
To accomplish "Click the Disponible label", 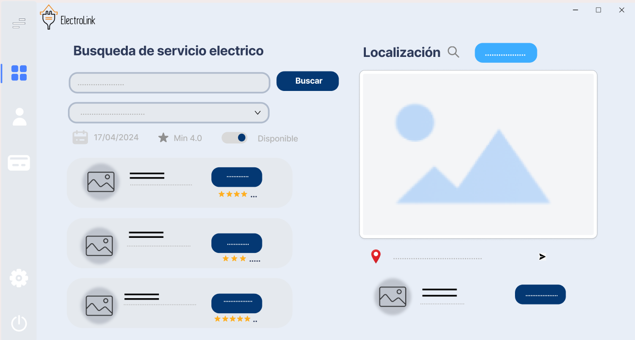I will (278, 139).
